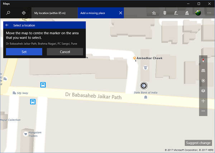
Task: Toggle the map tilt grid icon
Action: pos(203,70)
